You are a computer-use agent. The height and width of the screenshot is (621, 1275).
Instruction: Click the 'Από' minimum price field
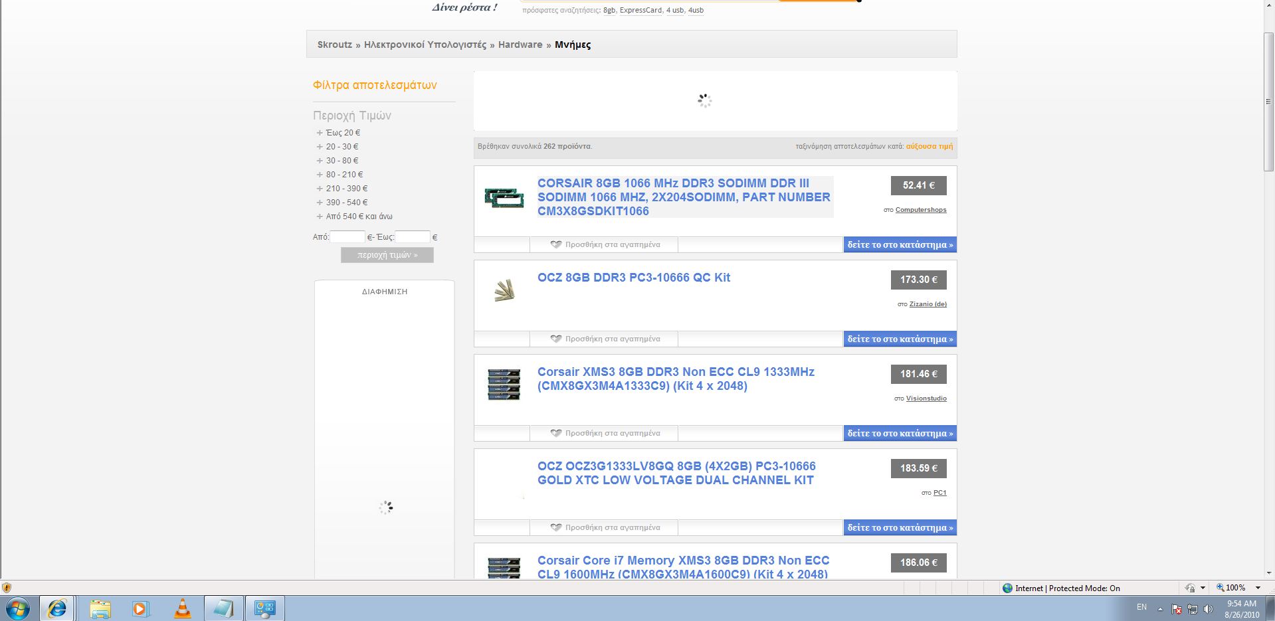pos(347,236)
